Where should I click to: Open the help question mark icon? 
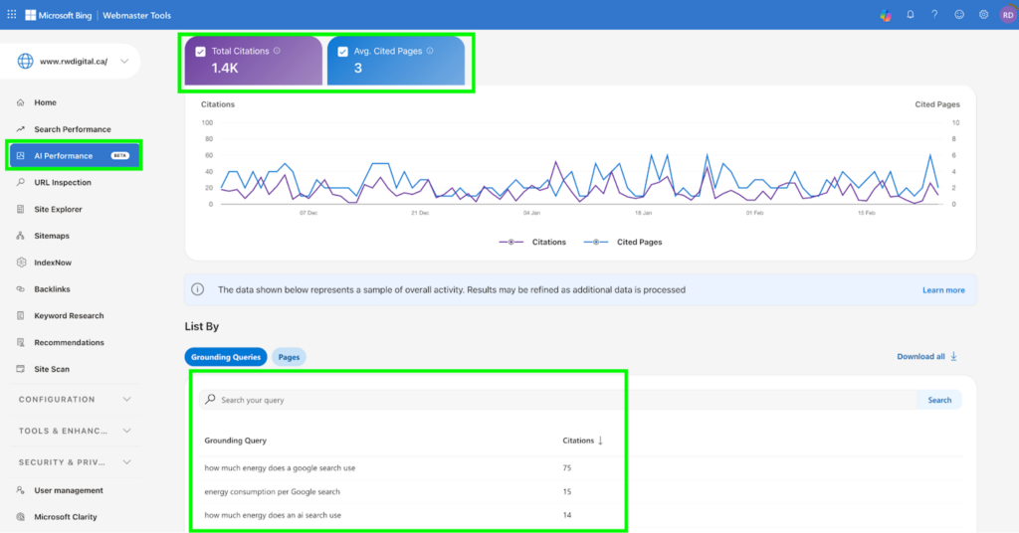click(x=934, y=14)
